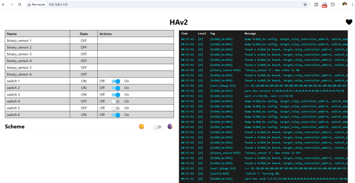Turn off switch 1 toggle
Viewport: 355px width, 183px height.
pyautogui.click(x=116, y=81)
